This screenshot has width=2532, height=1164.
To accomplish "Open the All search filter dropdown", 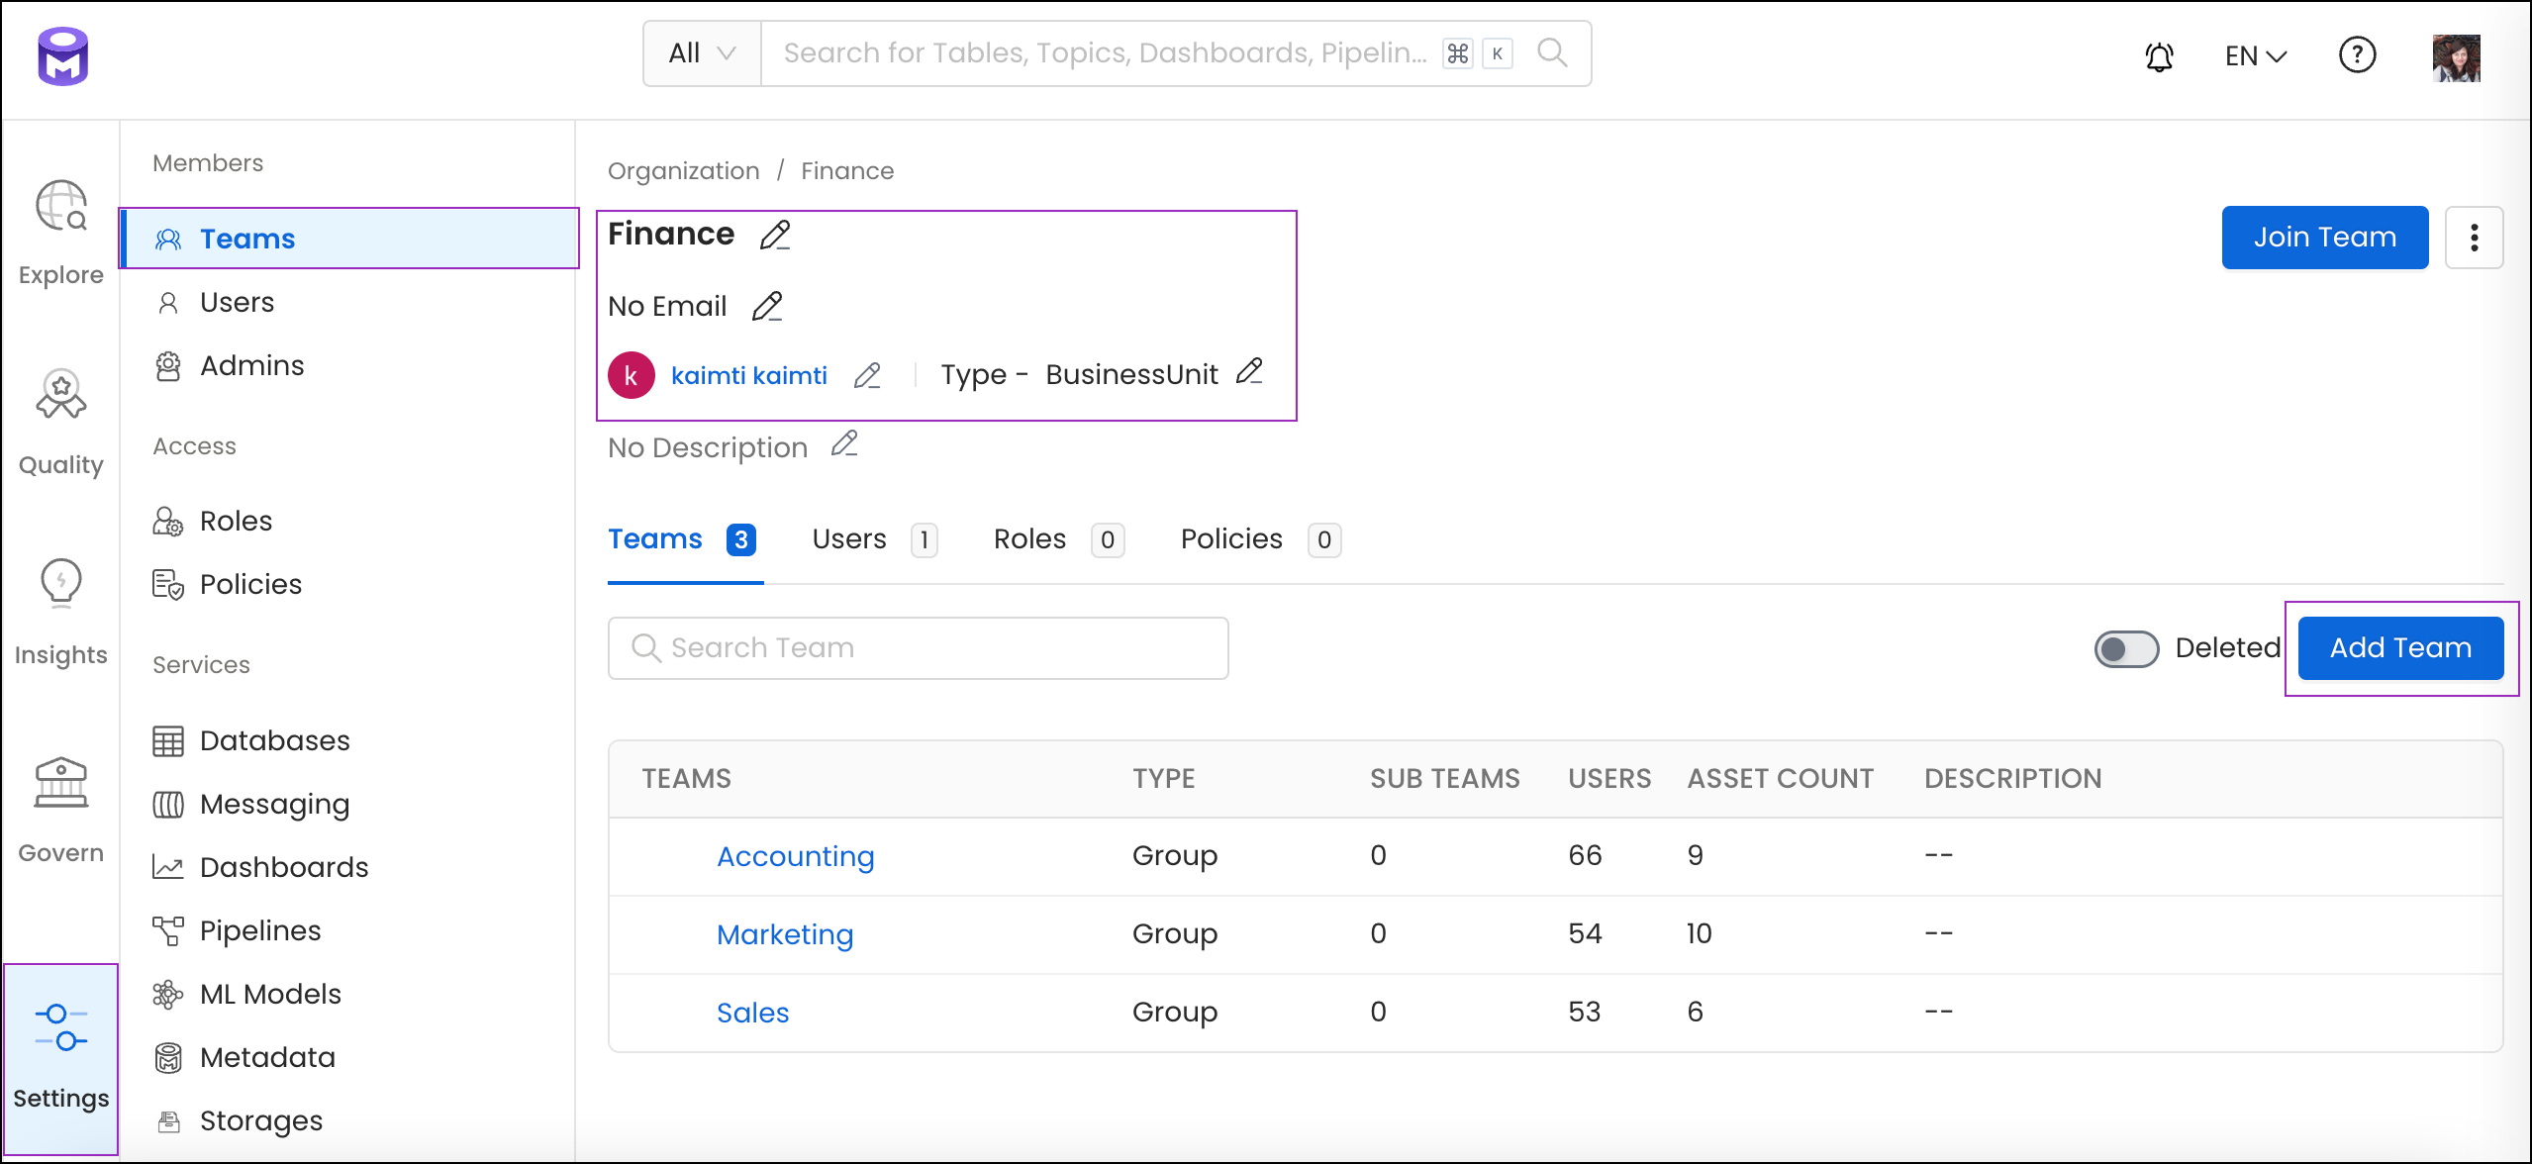I will click(x=702, y=53).
